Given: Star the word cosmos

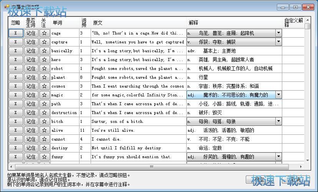Looking at the screenshot, I should pos(45,86).
